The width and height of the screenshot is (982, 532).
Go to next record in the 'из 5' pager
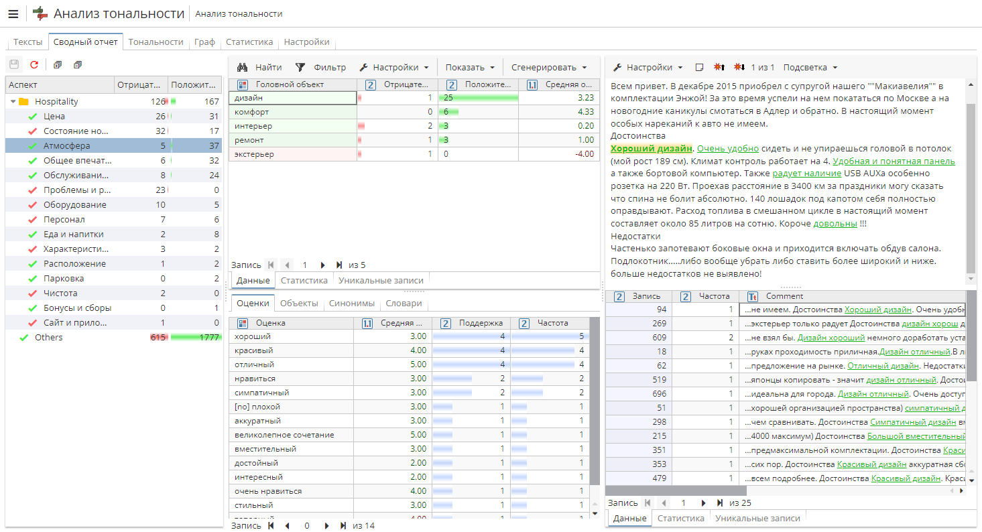[x=323, y=265]
